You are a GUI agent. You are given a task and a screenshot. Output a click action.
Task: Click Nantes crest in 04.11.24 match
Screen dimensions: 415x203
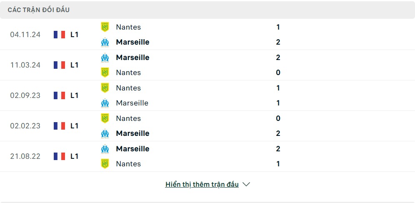105,27
